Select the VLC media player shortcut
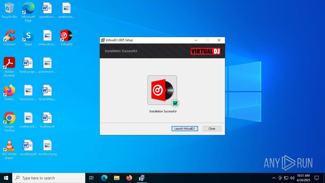The width and height of the screenshot is (325, 183). click(x=9, y=149)
